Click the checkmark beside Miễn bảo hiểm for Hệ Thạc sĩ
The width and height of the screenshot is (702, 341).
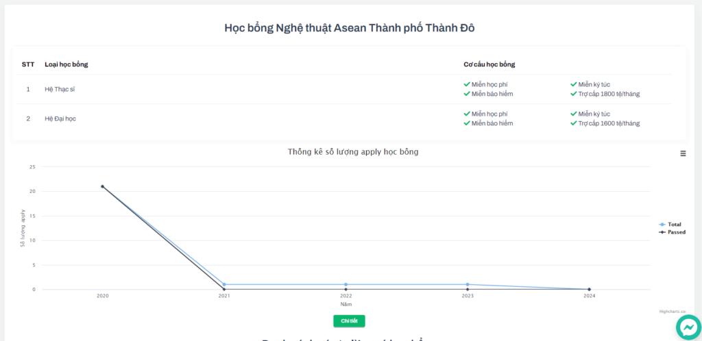pos(467,94)
